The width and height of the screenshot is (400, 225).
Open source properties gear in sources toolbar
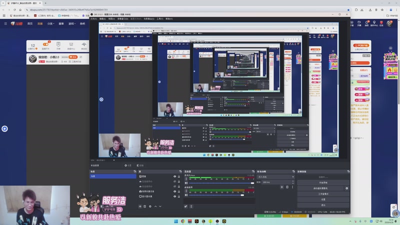[150, 206]
